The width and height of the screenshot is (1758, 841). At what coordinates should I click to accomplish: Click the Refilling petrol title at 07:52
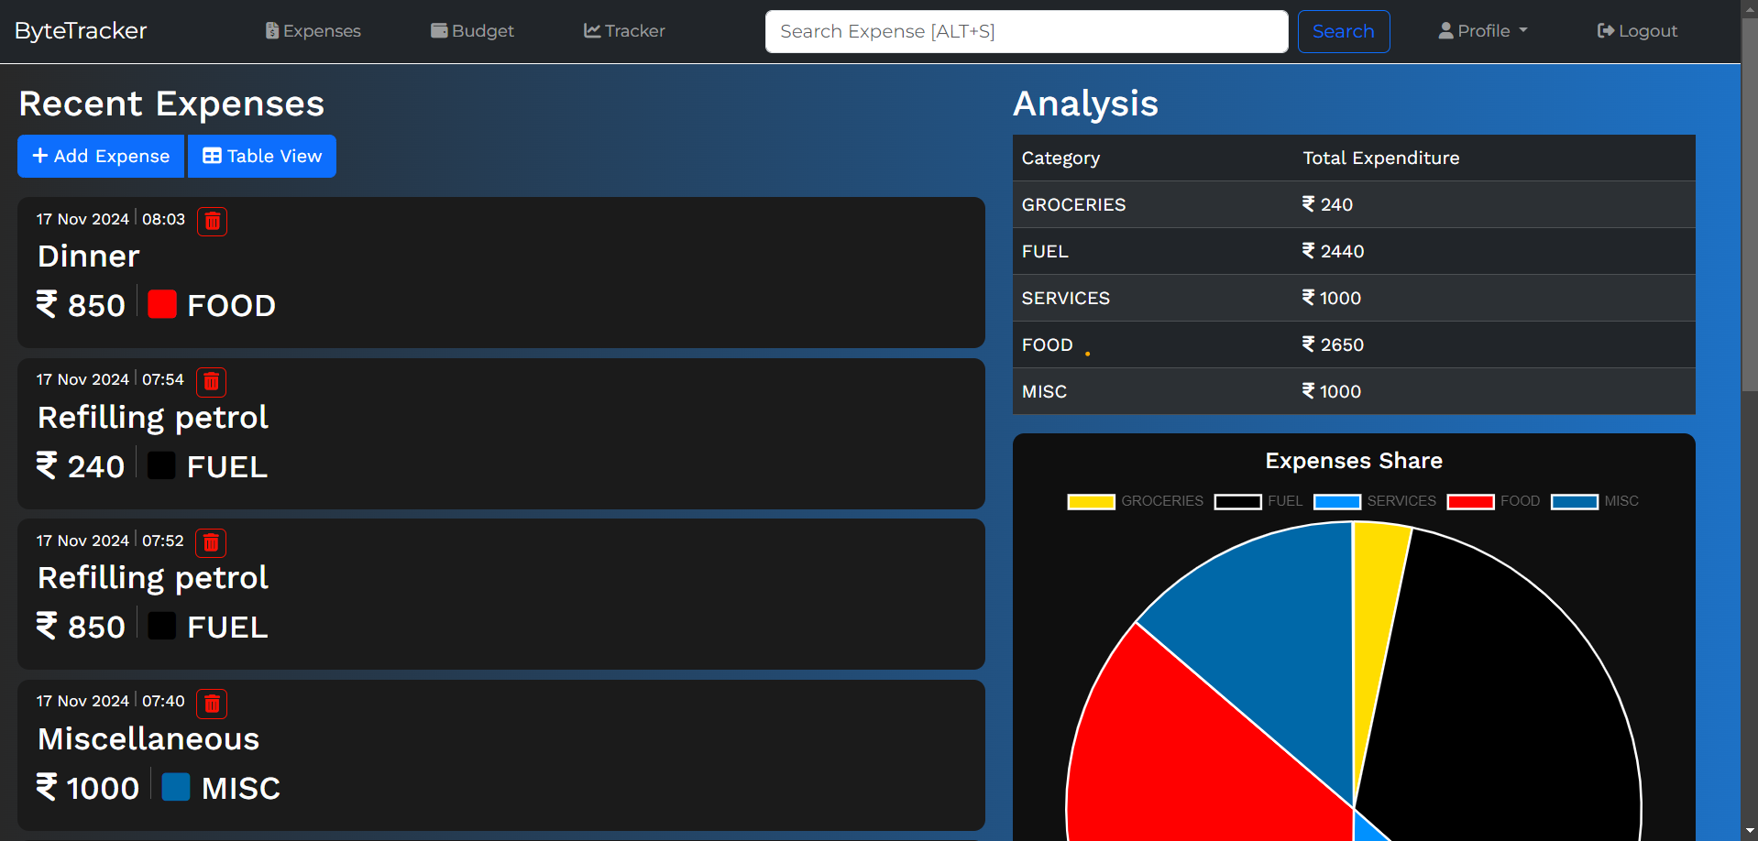click(x=153, y=578)
